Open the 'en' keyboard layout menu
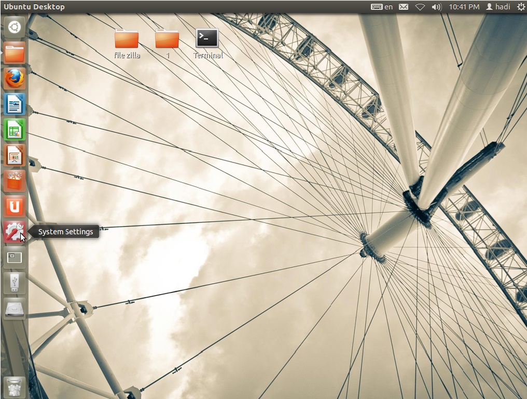Screen dimensions: 527x399 (382, 7)
